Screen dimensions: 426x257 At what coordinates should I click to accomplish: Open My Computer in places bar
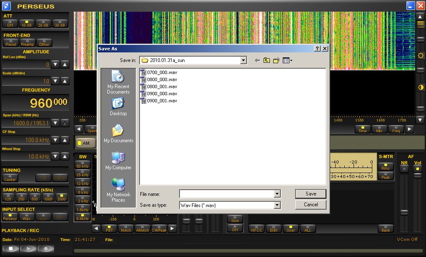(x=118, y=161)
